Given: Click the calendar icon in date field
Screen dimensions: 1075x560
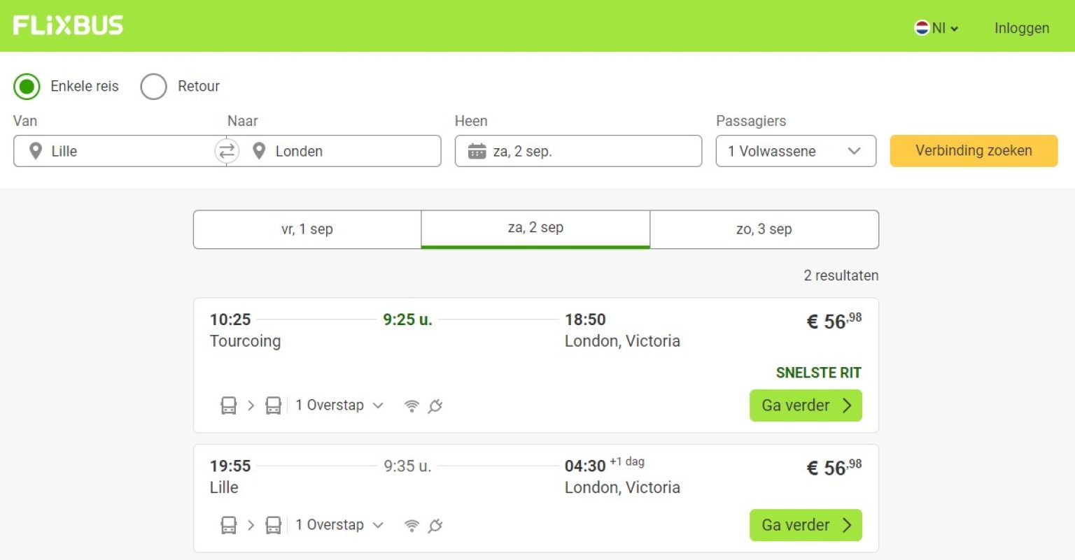Looking at the screenshot, I should (477, 151).
